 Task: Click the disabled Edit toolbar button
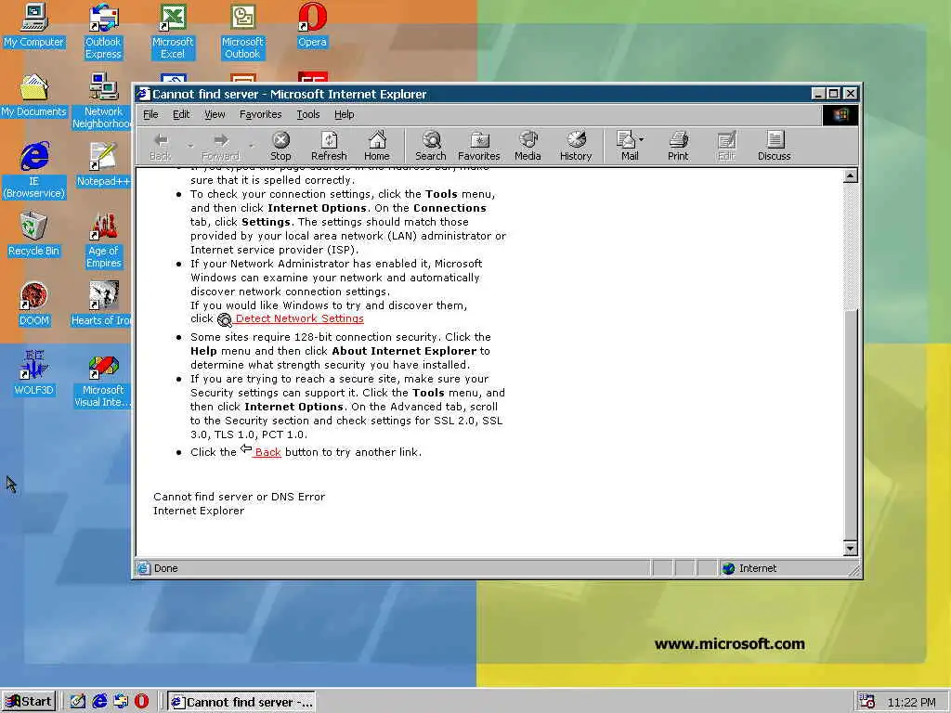click(726, 146)
